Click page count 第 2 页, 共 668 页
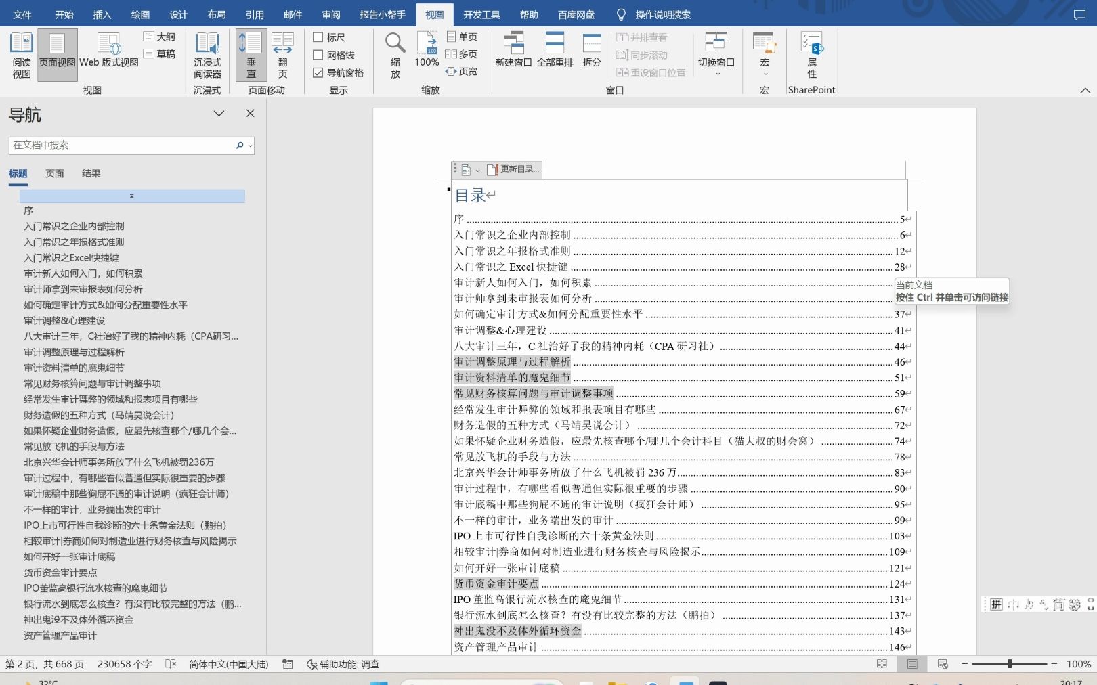Screen dimensions: 1097x685 45,664
